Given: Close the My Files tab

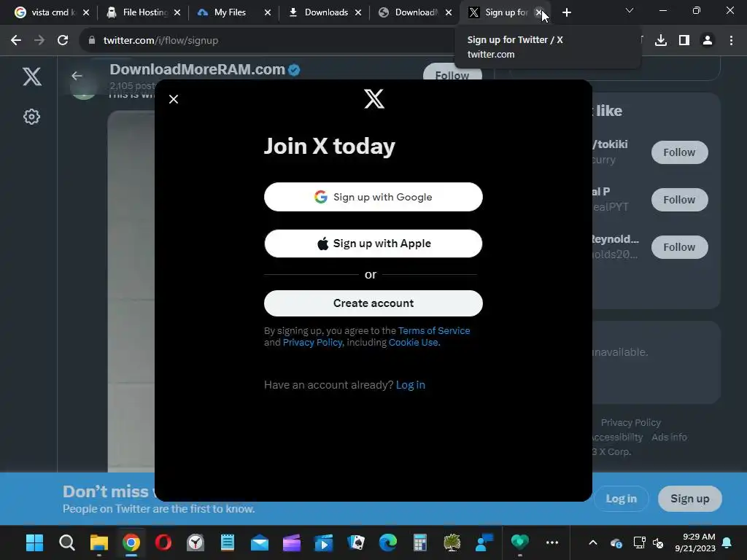Looking at the screenshot, I should click(x=268, y=12).
